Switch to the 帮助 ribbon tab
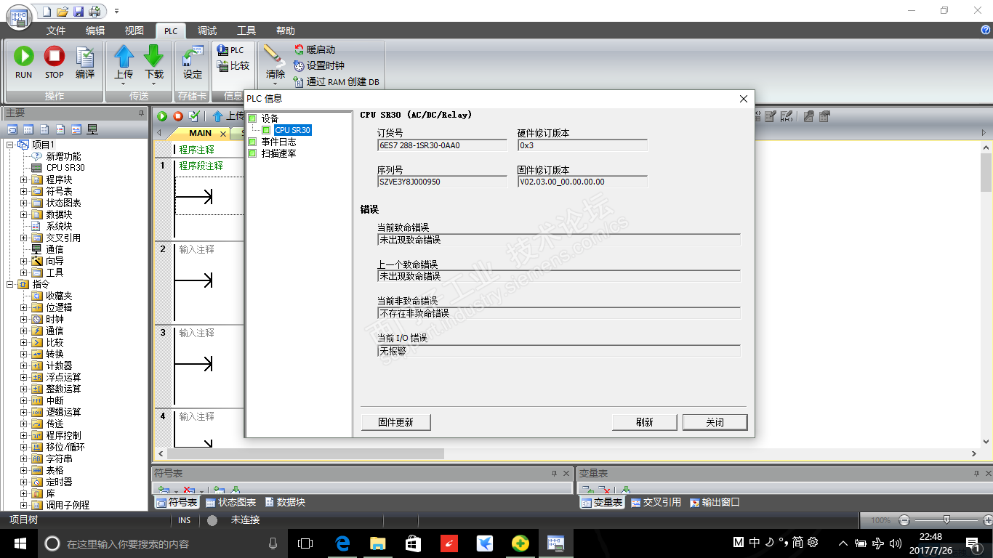 286,31
